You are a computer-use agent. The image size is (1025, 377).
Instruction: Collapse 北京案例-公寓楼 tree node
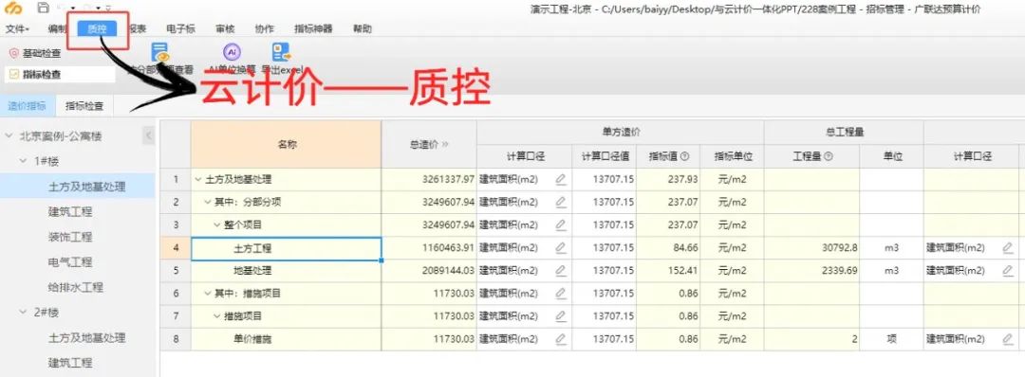[9, 136]
